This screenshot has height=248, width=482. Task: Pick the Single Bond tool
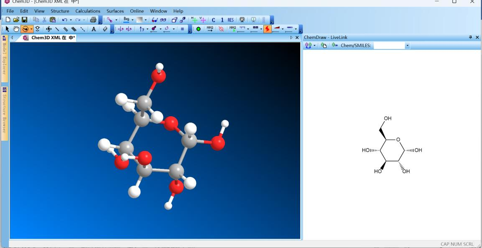(x=57, y=28)
